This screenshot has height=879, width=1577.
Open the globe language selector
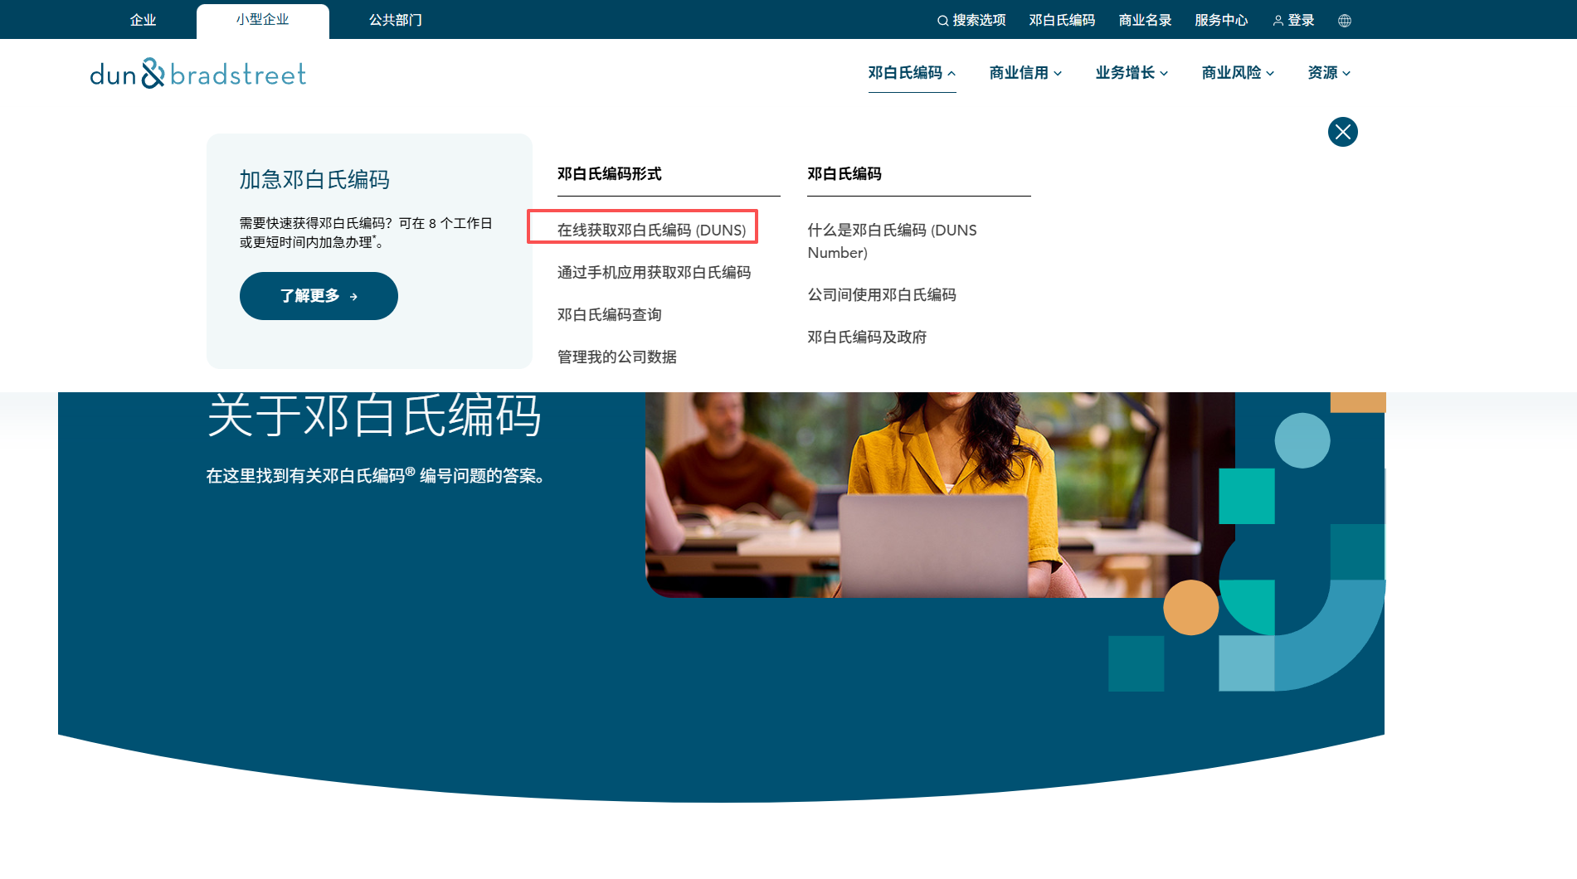(x=1345, y=21)
